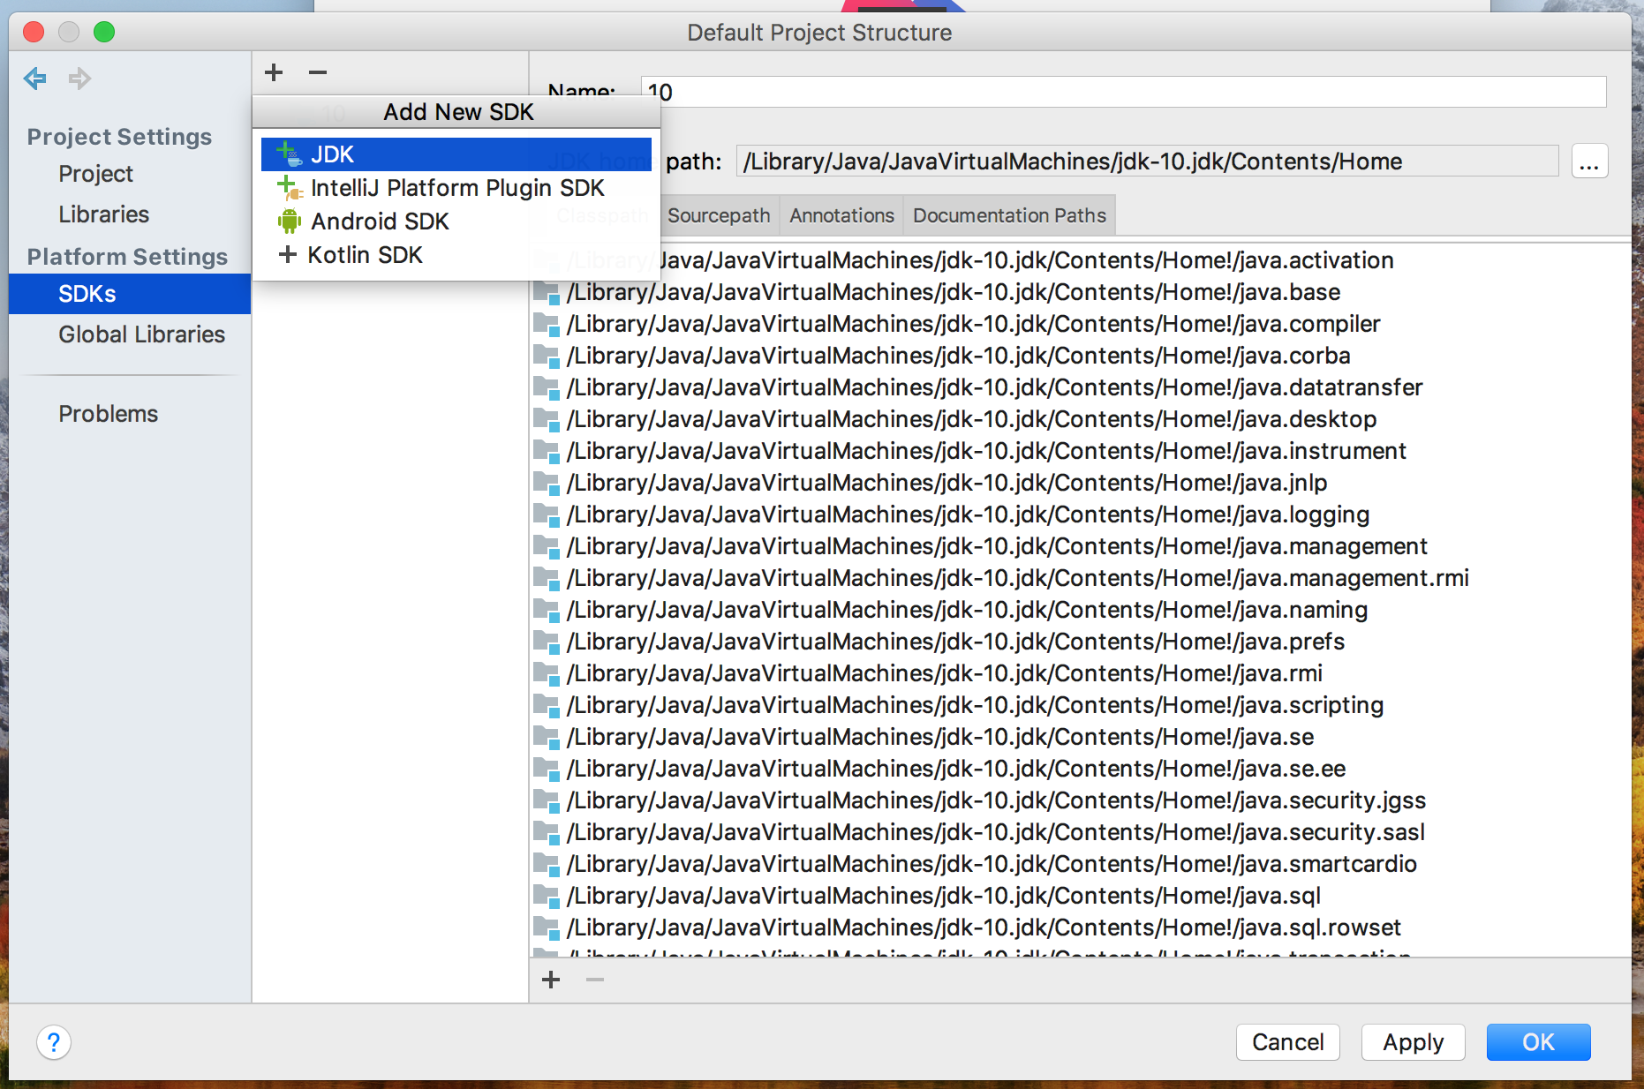Choose IntelliJ Platform Plugin SDK option
Image resolution: width=1644 pixels, height=1089 pixels.
pos(456,188)
